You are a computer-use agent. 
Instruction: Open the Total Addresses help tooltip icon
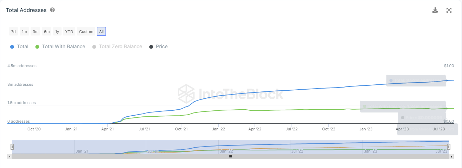52,10
